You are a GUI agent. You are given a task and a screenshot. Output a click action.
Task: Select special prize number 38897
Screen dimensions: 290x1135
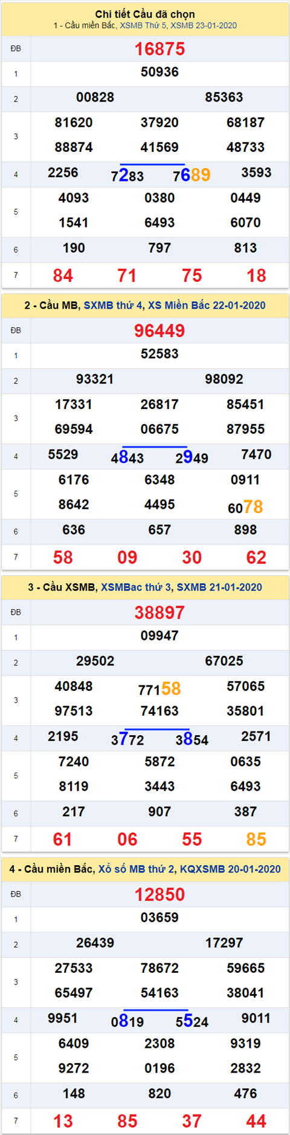159,613
